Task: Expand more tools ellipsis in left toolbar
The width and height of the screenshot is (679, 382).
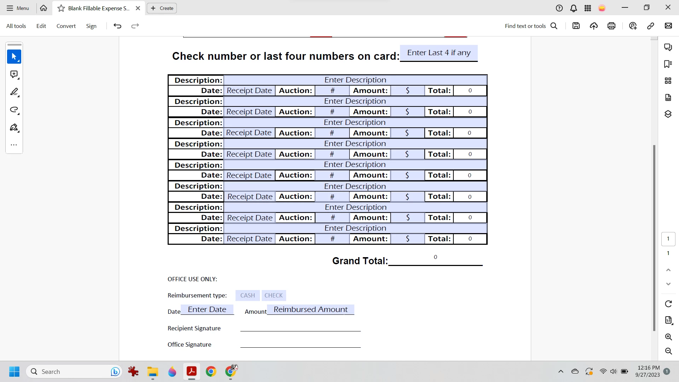Action: point(14,145)
